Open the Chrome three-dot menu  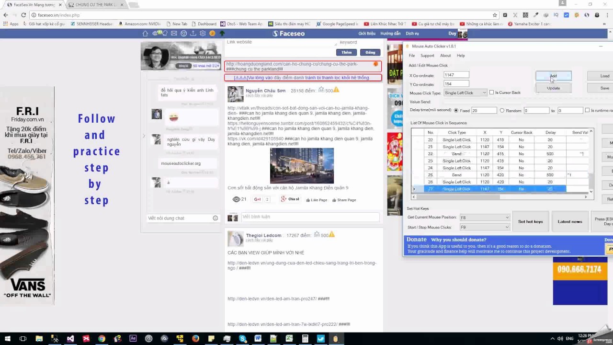(606, 15)
